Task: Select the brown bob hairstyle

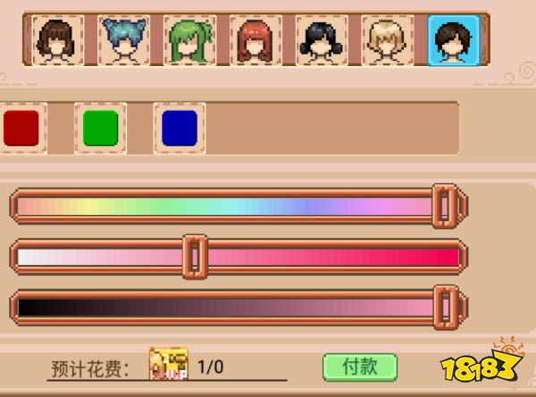Action: pos(58,40)
